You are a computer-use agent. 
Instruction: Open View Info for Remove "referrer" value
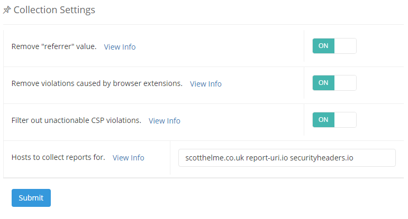[x=120, y=47]
